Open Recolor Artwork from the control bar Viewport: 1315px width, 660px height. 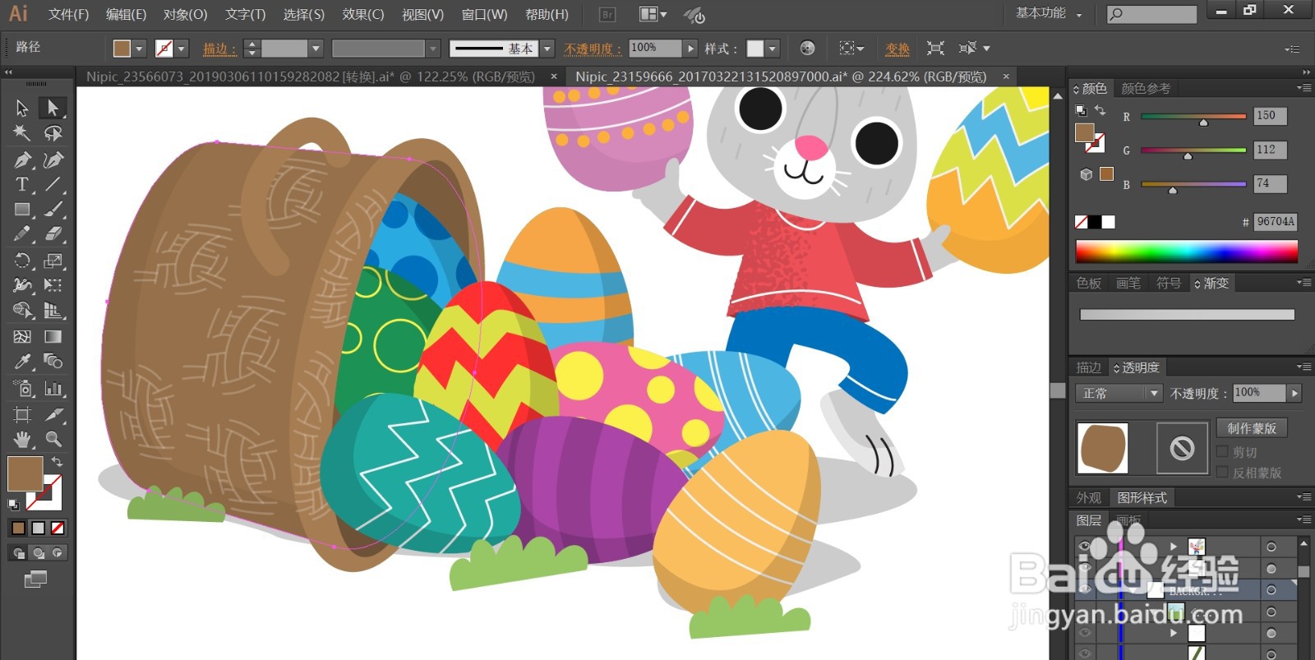pyautogui.click(x=807, y=48)
